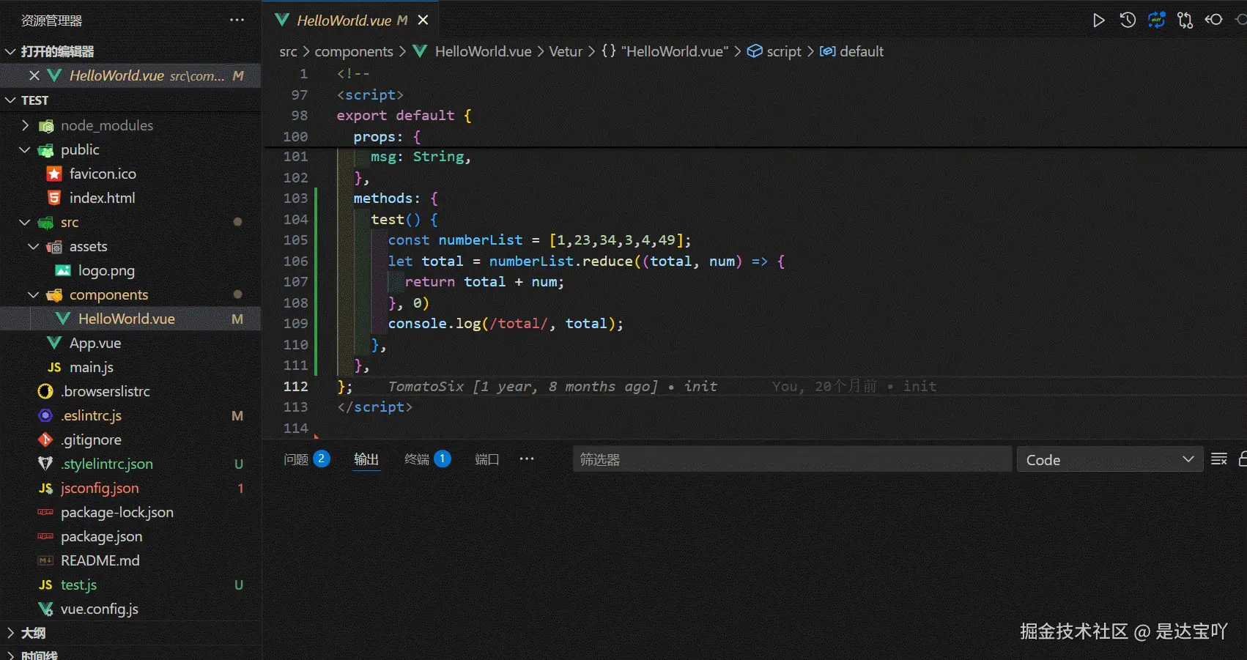Collapse the components folder chevron
The image size is (1247, 660).
[33, 294]
